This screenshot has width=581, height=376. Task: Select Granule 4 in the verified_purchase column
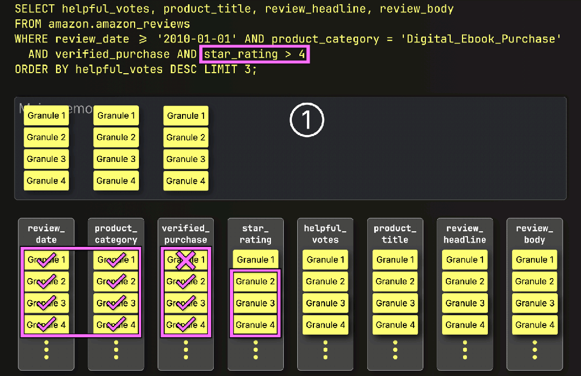(x=186, y=325)
